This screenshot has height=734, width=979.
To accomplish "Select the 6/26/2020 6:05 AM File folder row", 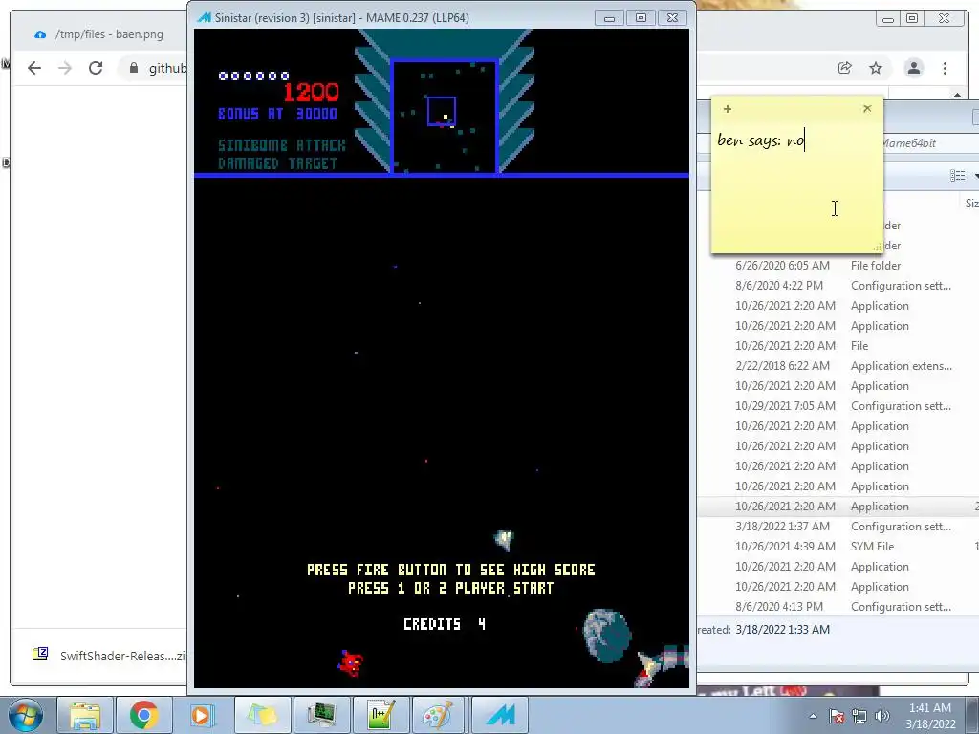I will point(838,266).
